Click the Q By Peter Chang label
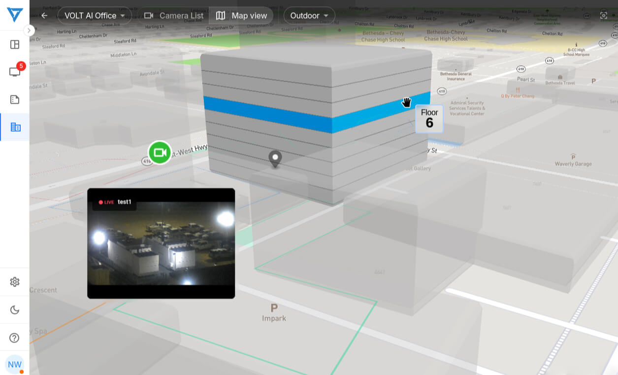Screen dimensions: 618x375 coord(518,93)
